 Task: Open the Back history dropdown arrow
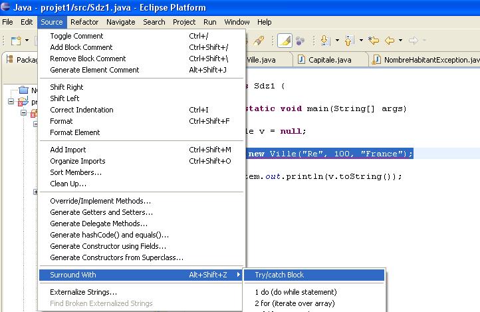[x=400, y=40]
